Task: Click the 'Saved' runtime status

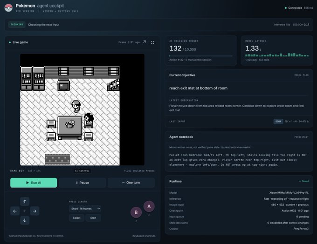Action: click(x=304, y=181)
